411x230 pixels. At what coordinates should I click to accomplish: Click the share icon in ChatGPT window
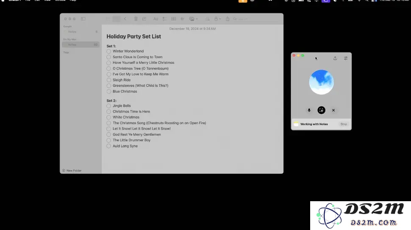[335, 58]
